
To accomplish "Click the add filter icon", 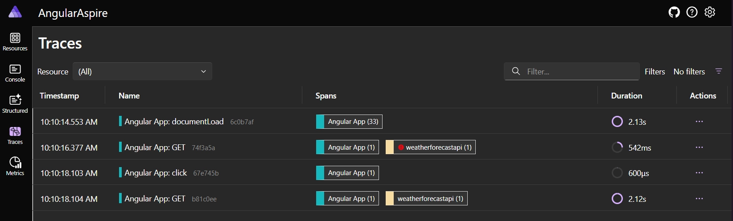I will click(x=719, y=71).
